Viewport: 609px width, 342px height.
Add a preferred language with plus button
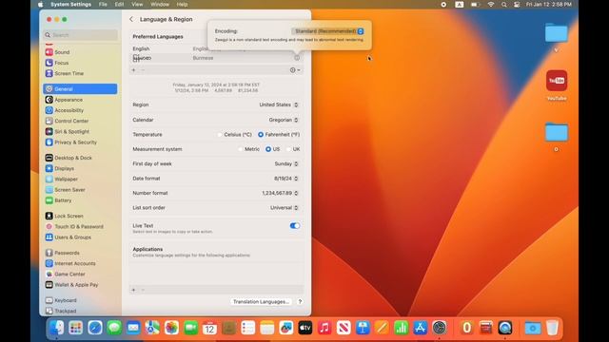pos(133,70)
